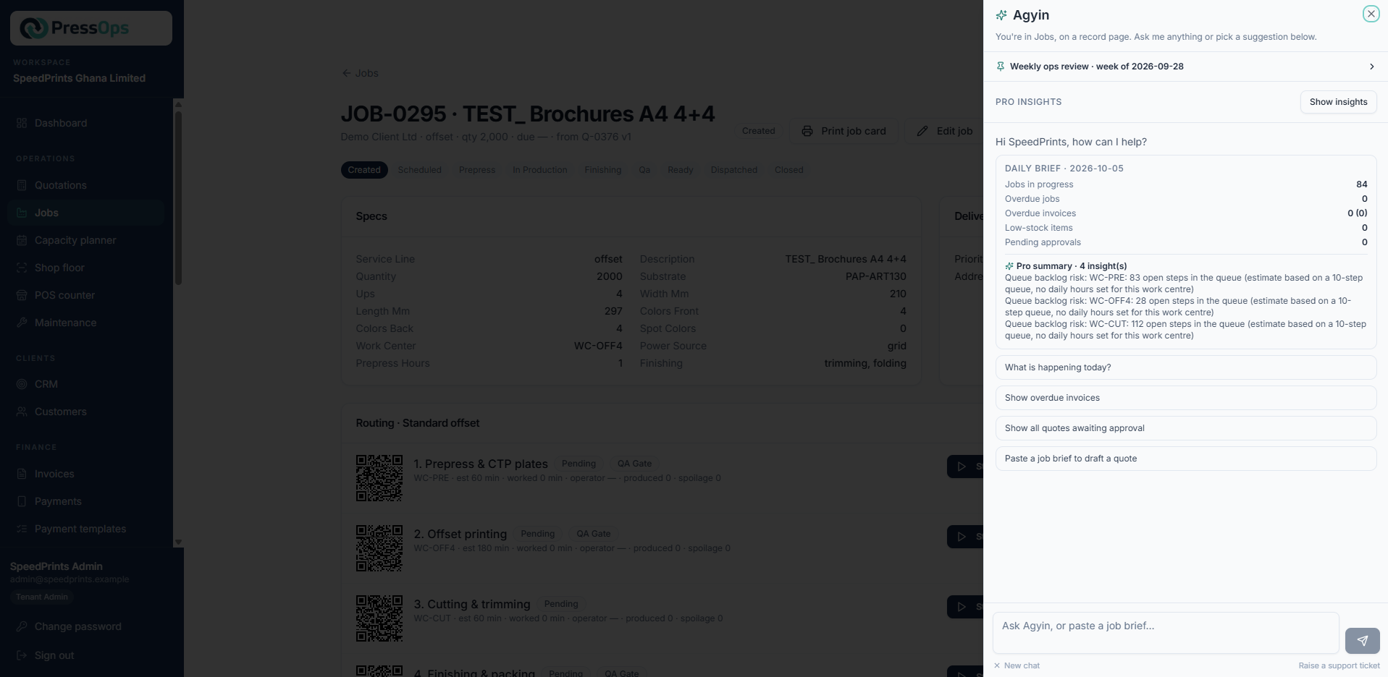Image resolution: width=1388 pixels, height=677 pixels.
Task: Close the Agyin assistant panel
Action: pyautogui.click(x=1371, y=14)
